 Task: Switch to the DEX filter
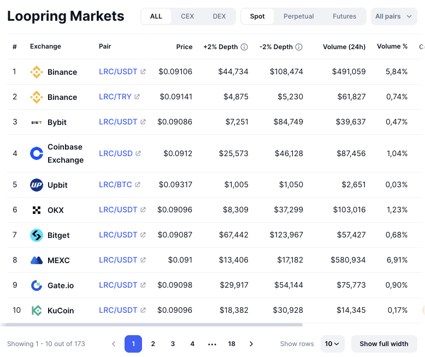point(219,16)
